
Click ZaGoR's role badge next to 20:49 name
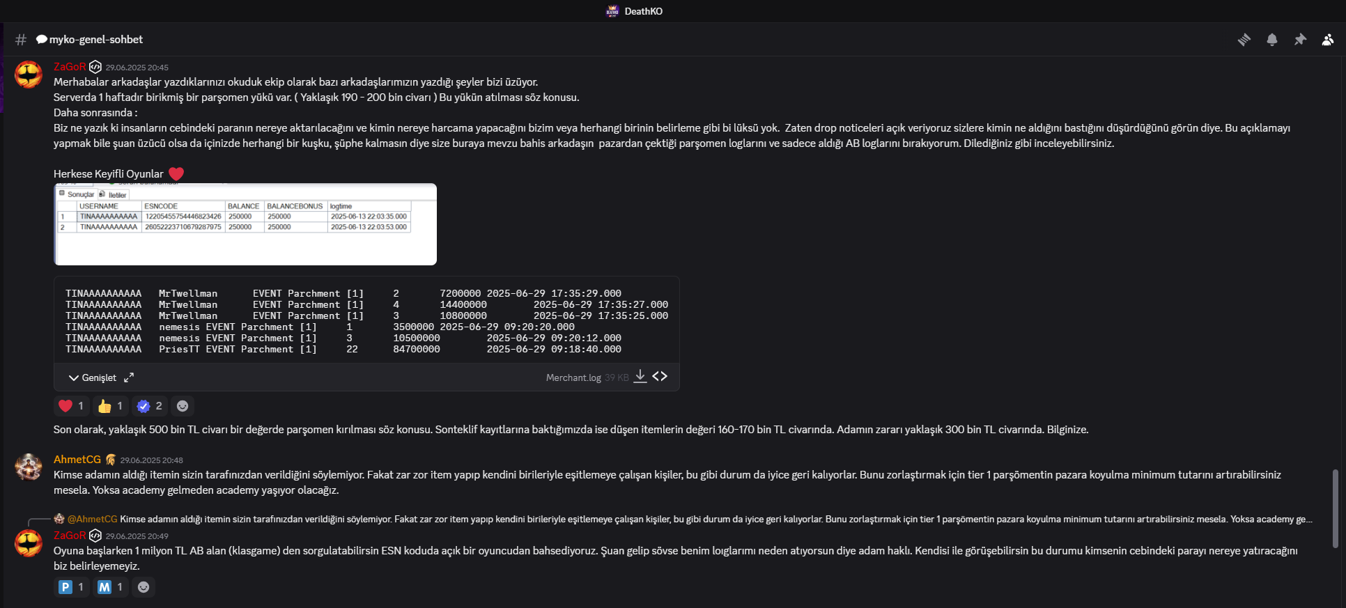[x=95, y=536]
